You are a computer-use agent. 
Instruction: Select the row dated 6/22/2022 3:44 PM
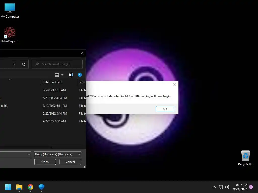43,114
